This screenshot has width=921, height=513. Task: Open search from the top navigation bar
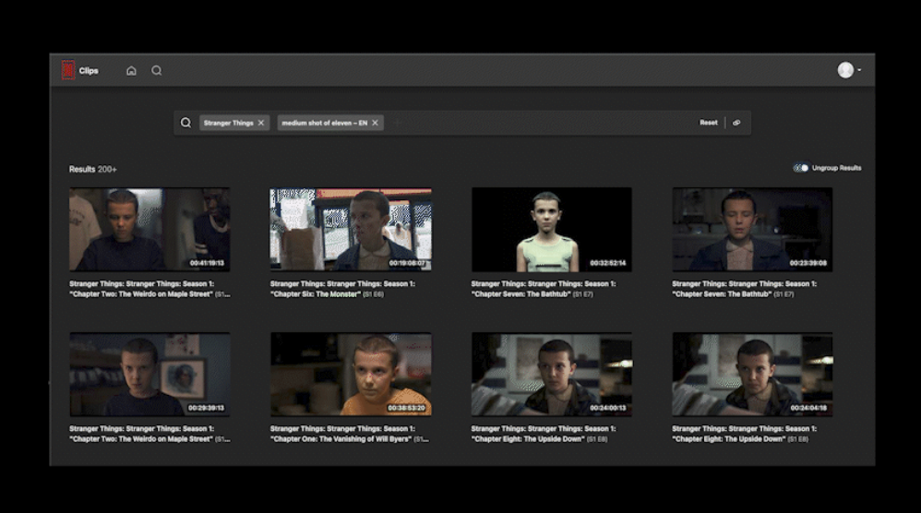pos(157,71)
